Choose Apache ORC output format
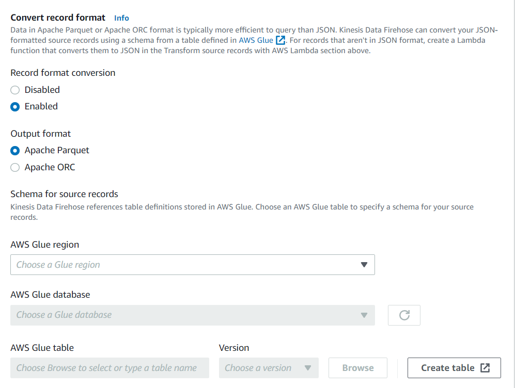Screen dimensions: 515x388 click(x=15, y=167)
